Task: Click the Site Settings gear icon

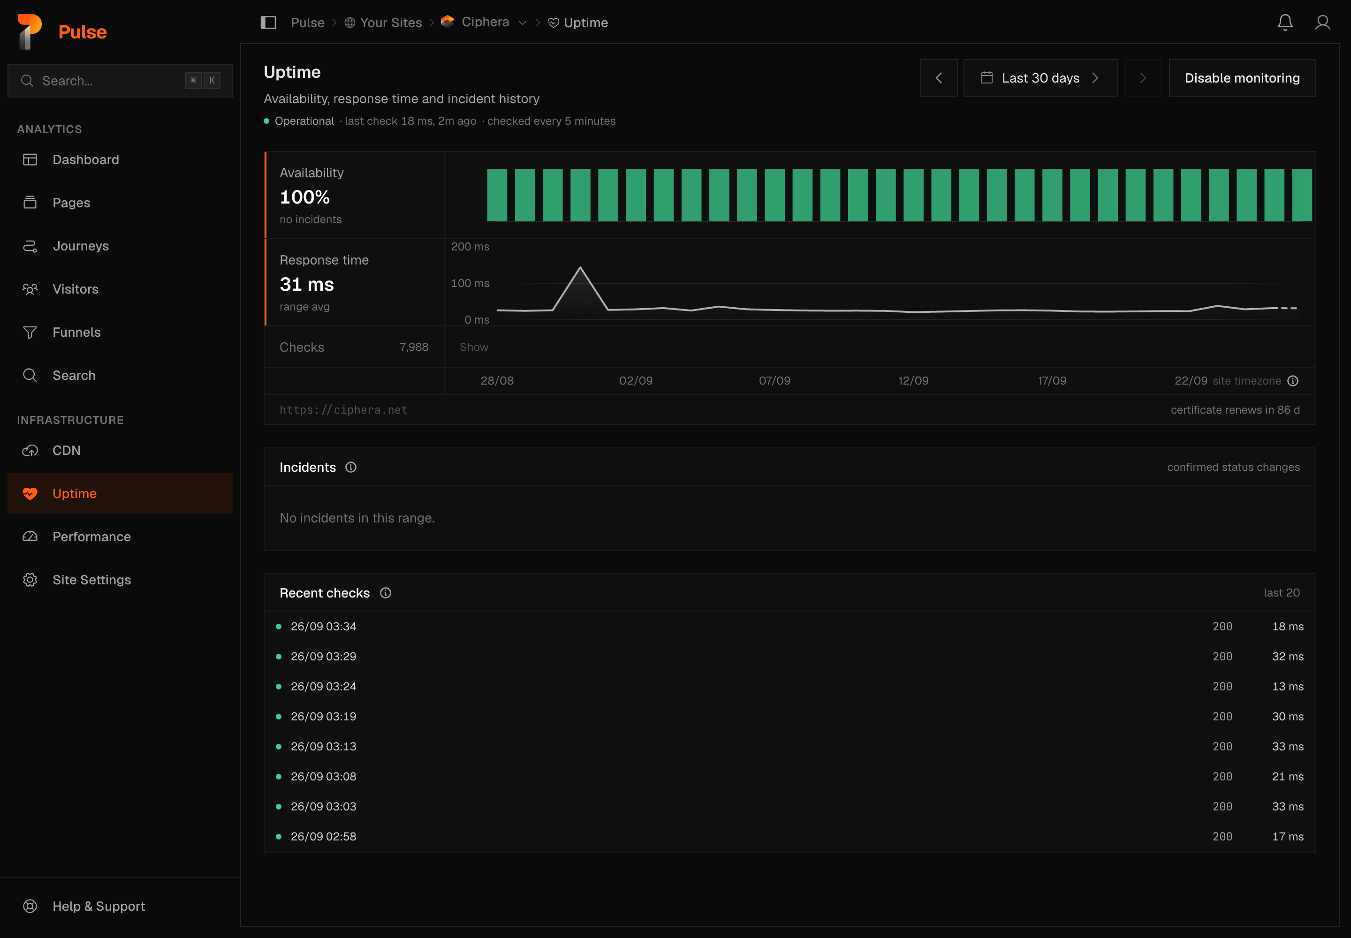Action: pos(30,580)
